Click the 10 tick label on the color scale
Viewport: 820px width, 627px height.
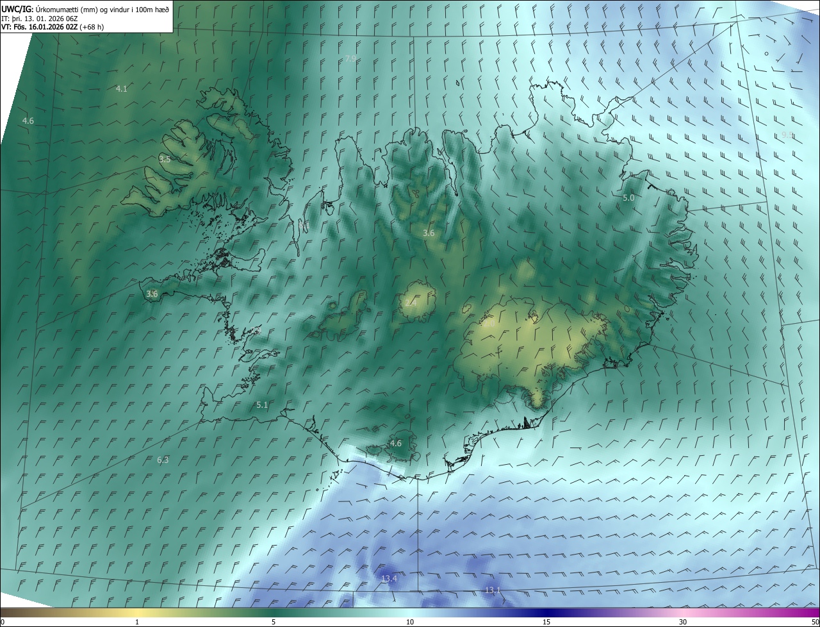[410, 622]
